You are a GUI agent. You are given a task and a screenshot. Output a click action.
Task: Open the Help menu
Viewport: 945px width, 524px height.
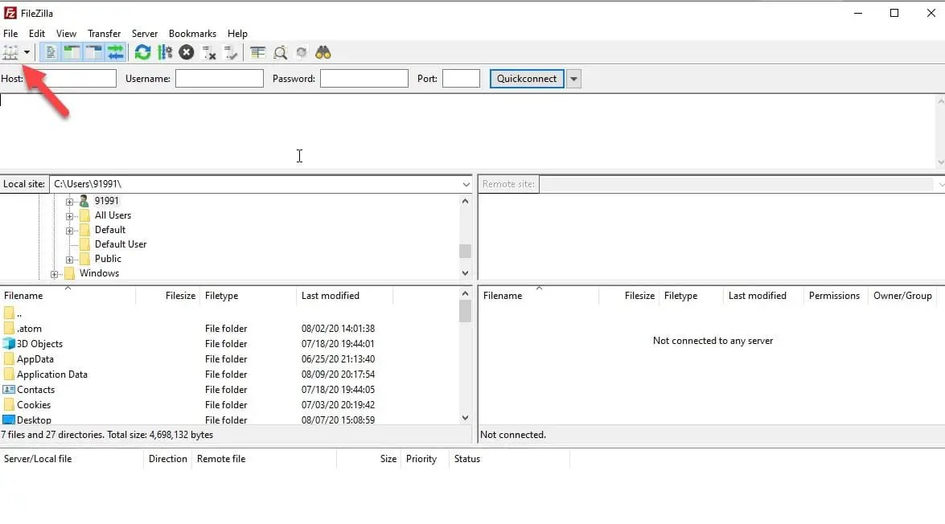[x=237, y=34]
